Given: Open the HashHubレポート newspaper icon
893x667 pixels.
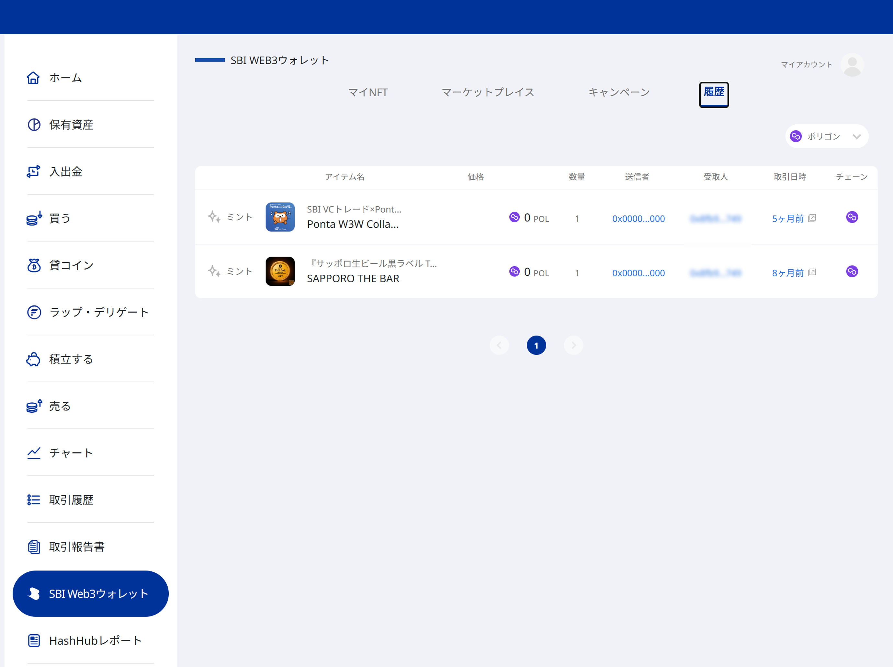Looking at the screenshot, I should tap(34, 640).
